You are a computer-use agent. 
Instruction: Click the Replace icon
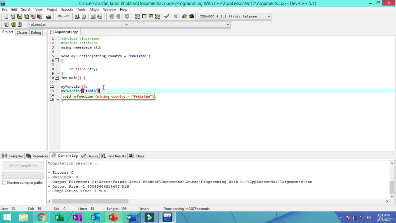click(x=84, y=16)
